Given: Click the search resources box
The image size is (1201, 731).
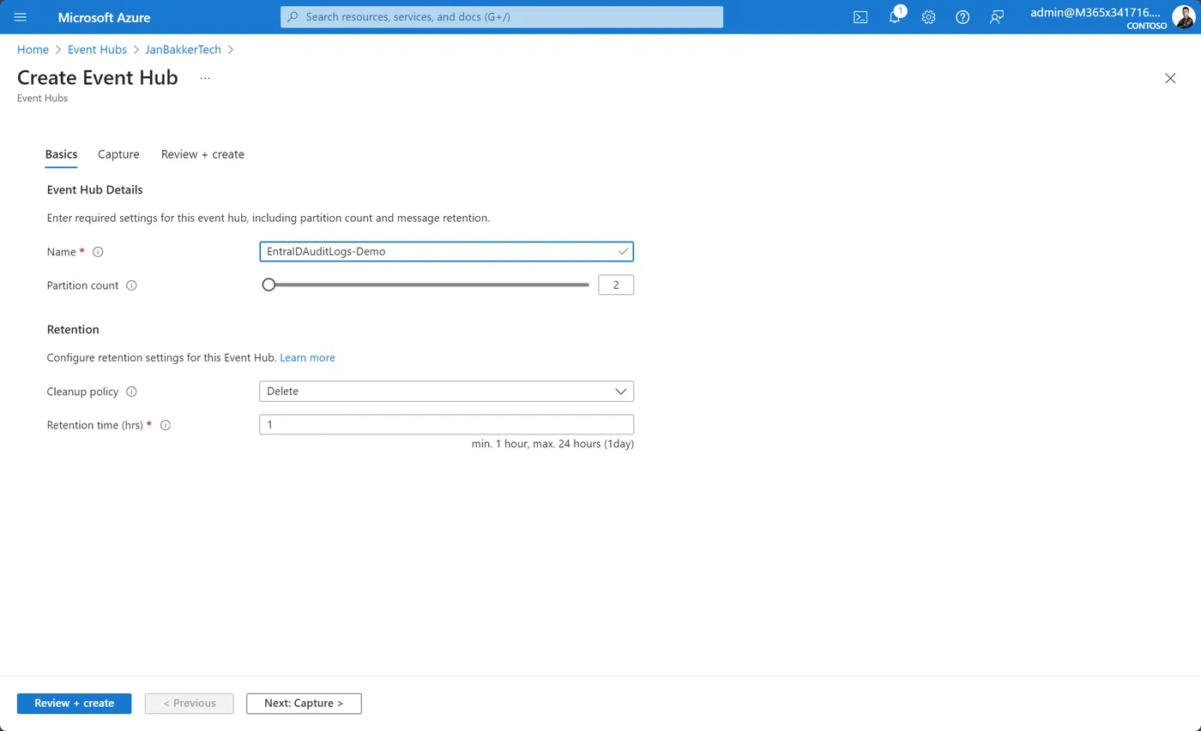Looking at the screenshot, I should pos(502,17).
